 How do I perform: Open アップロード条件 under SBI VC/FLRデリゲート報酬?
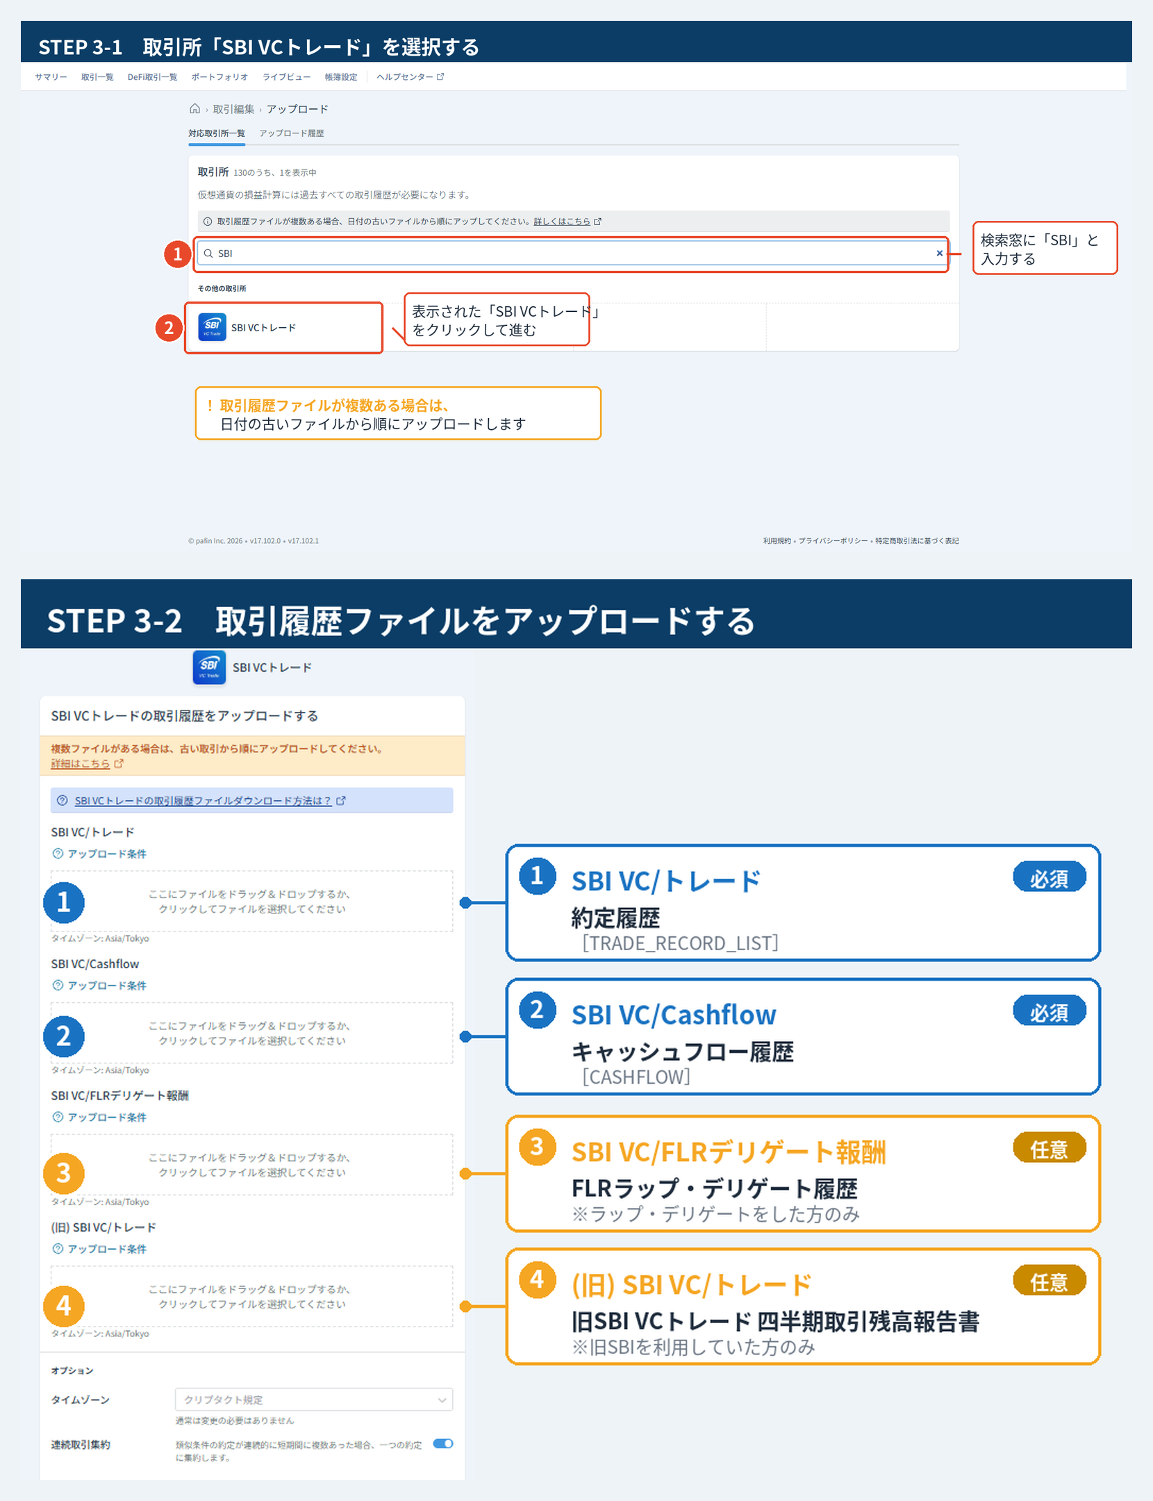point(107,1118)
